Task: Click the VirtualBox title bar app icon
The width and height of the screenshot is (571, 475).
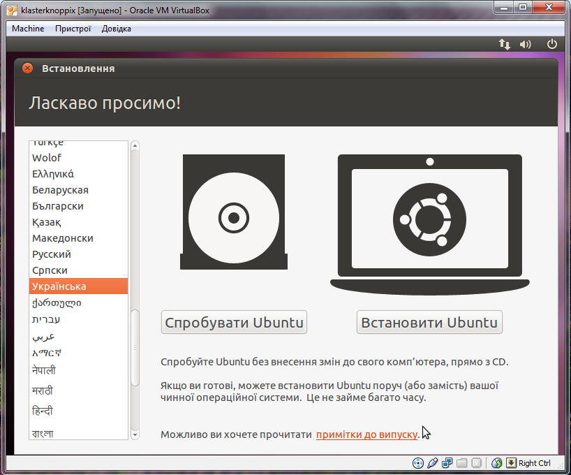Action: (x=12, y=10)
